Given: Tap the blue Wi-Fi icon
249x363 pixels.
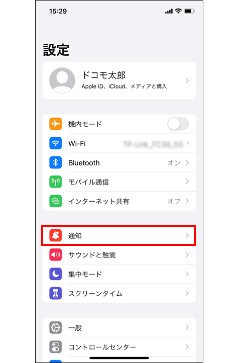Looking at the screenshot, I should [x=56, y=143].
